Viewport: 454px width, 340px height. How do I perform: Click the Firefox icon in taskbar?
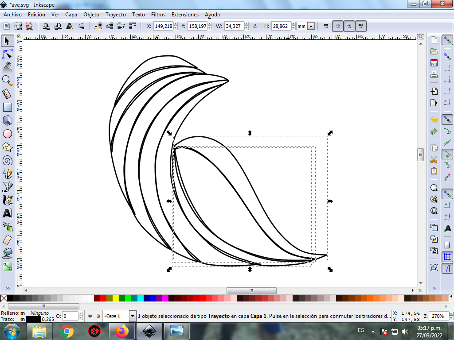(121, 331)
